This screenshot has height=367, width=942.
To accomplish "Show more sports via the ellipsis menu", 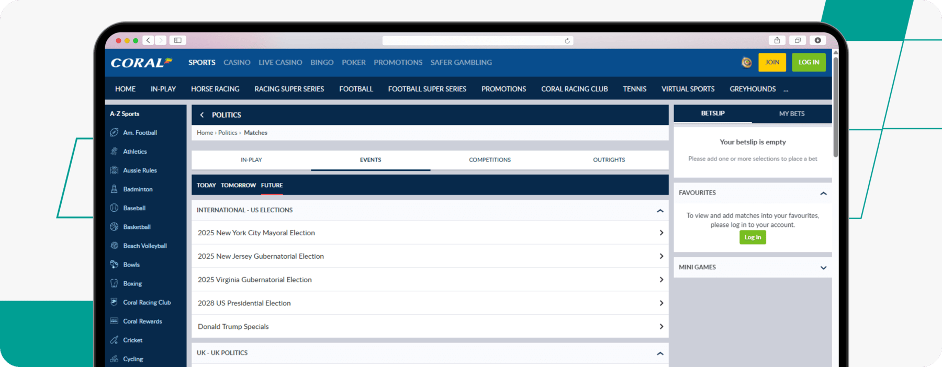I will pyautogui.click(x=786, y=90).
